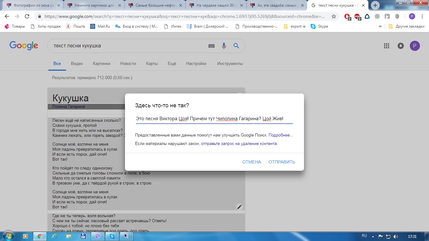
Task: Expand the Другие закладки bookmarks folder
Action: coord(406,26)
